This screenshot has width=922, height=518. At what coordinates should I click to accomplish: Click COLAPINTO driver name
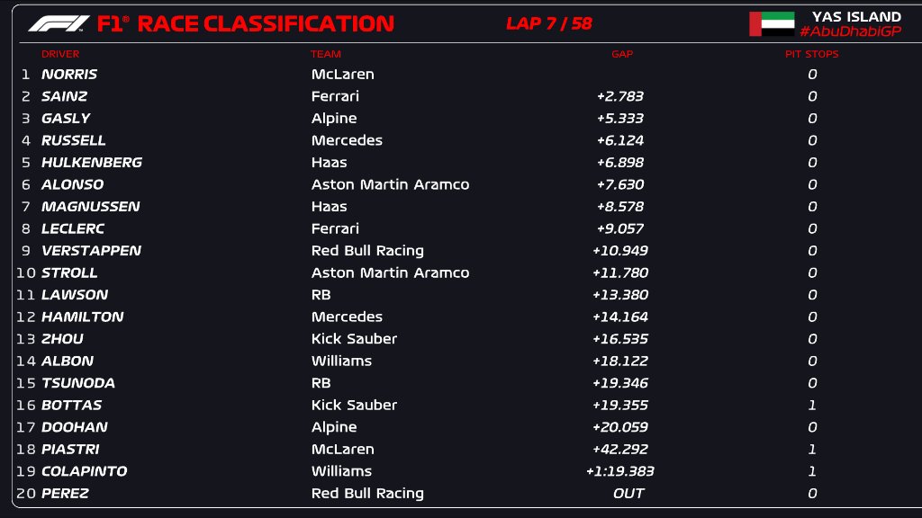pyautogui.click(x=84, y=471)
